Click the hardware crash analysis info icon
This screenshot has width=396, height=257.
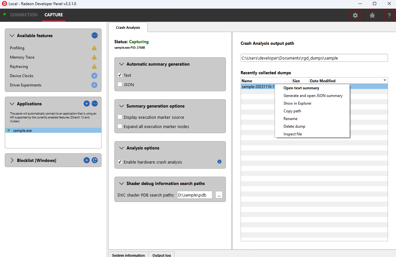219,162
